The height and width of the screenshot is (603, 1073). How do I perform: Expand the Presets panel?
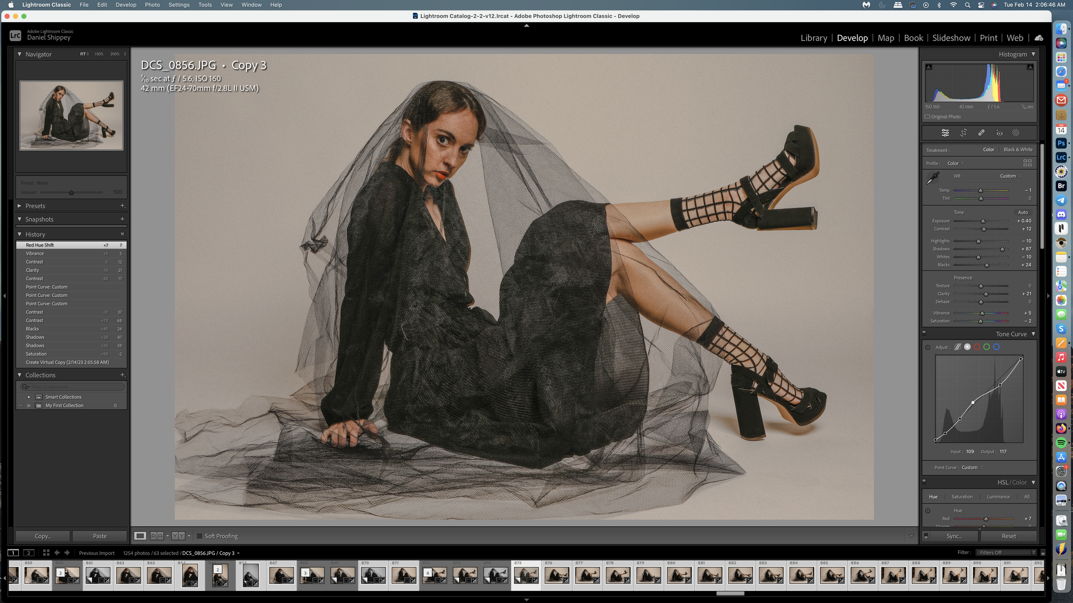pos(19,206)
